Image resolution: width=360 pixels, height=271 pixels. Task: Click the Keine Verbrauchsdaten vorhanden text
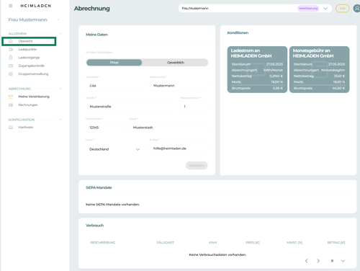click(217, 254)
